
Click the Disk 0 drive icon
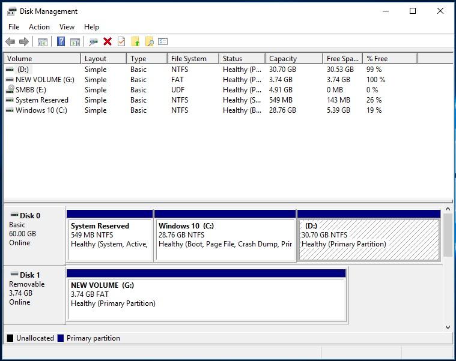pyautogui.click(x=14, y=215)
